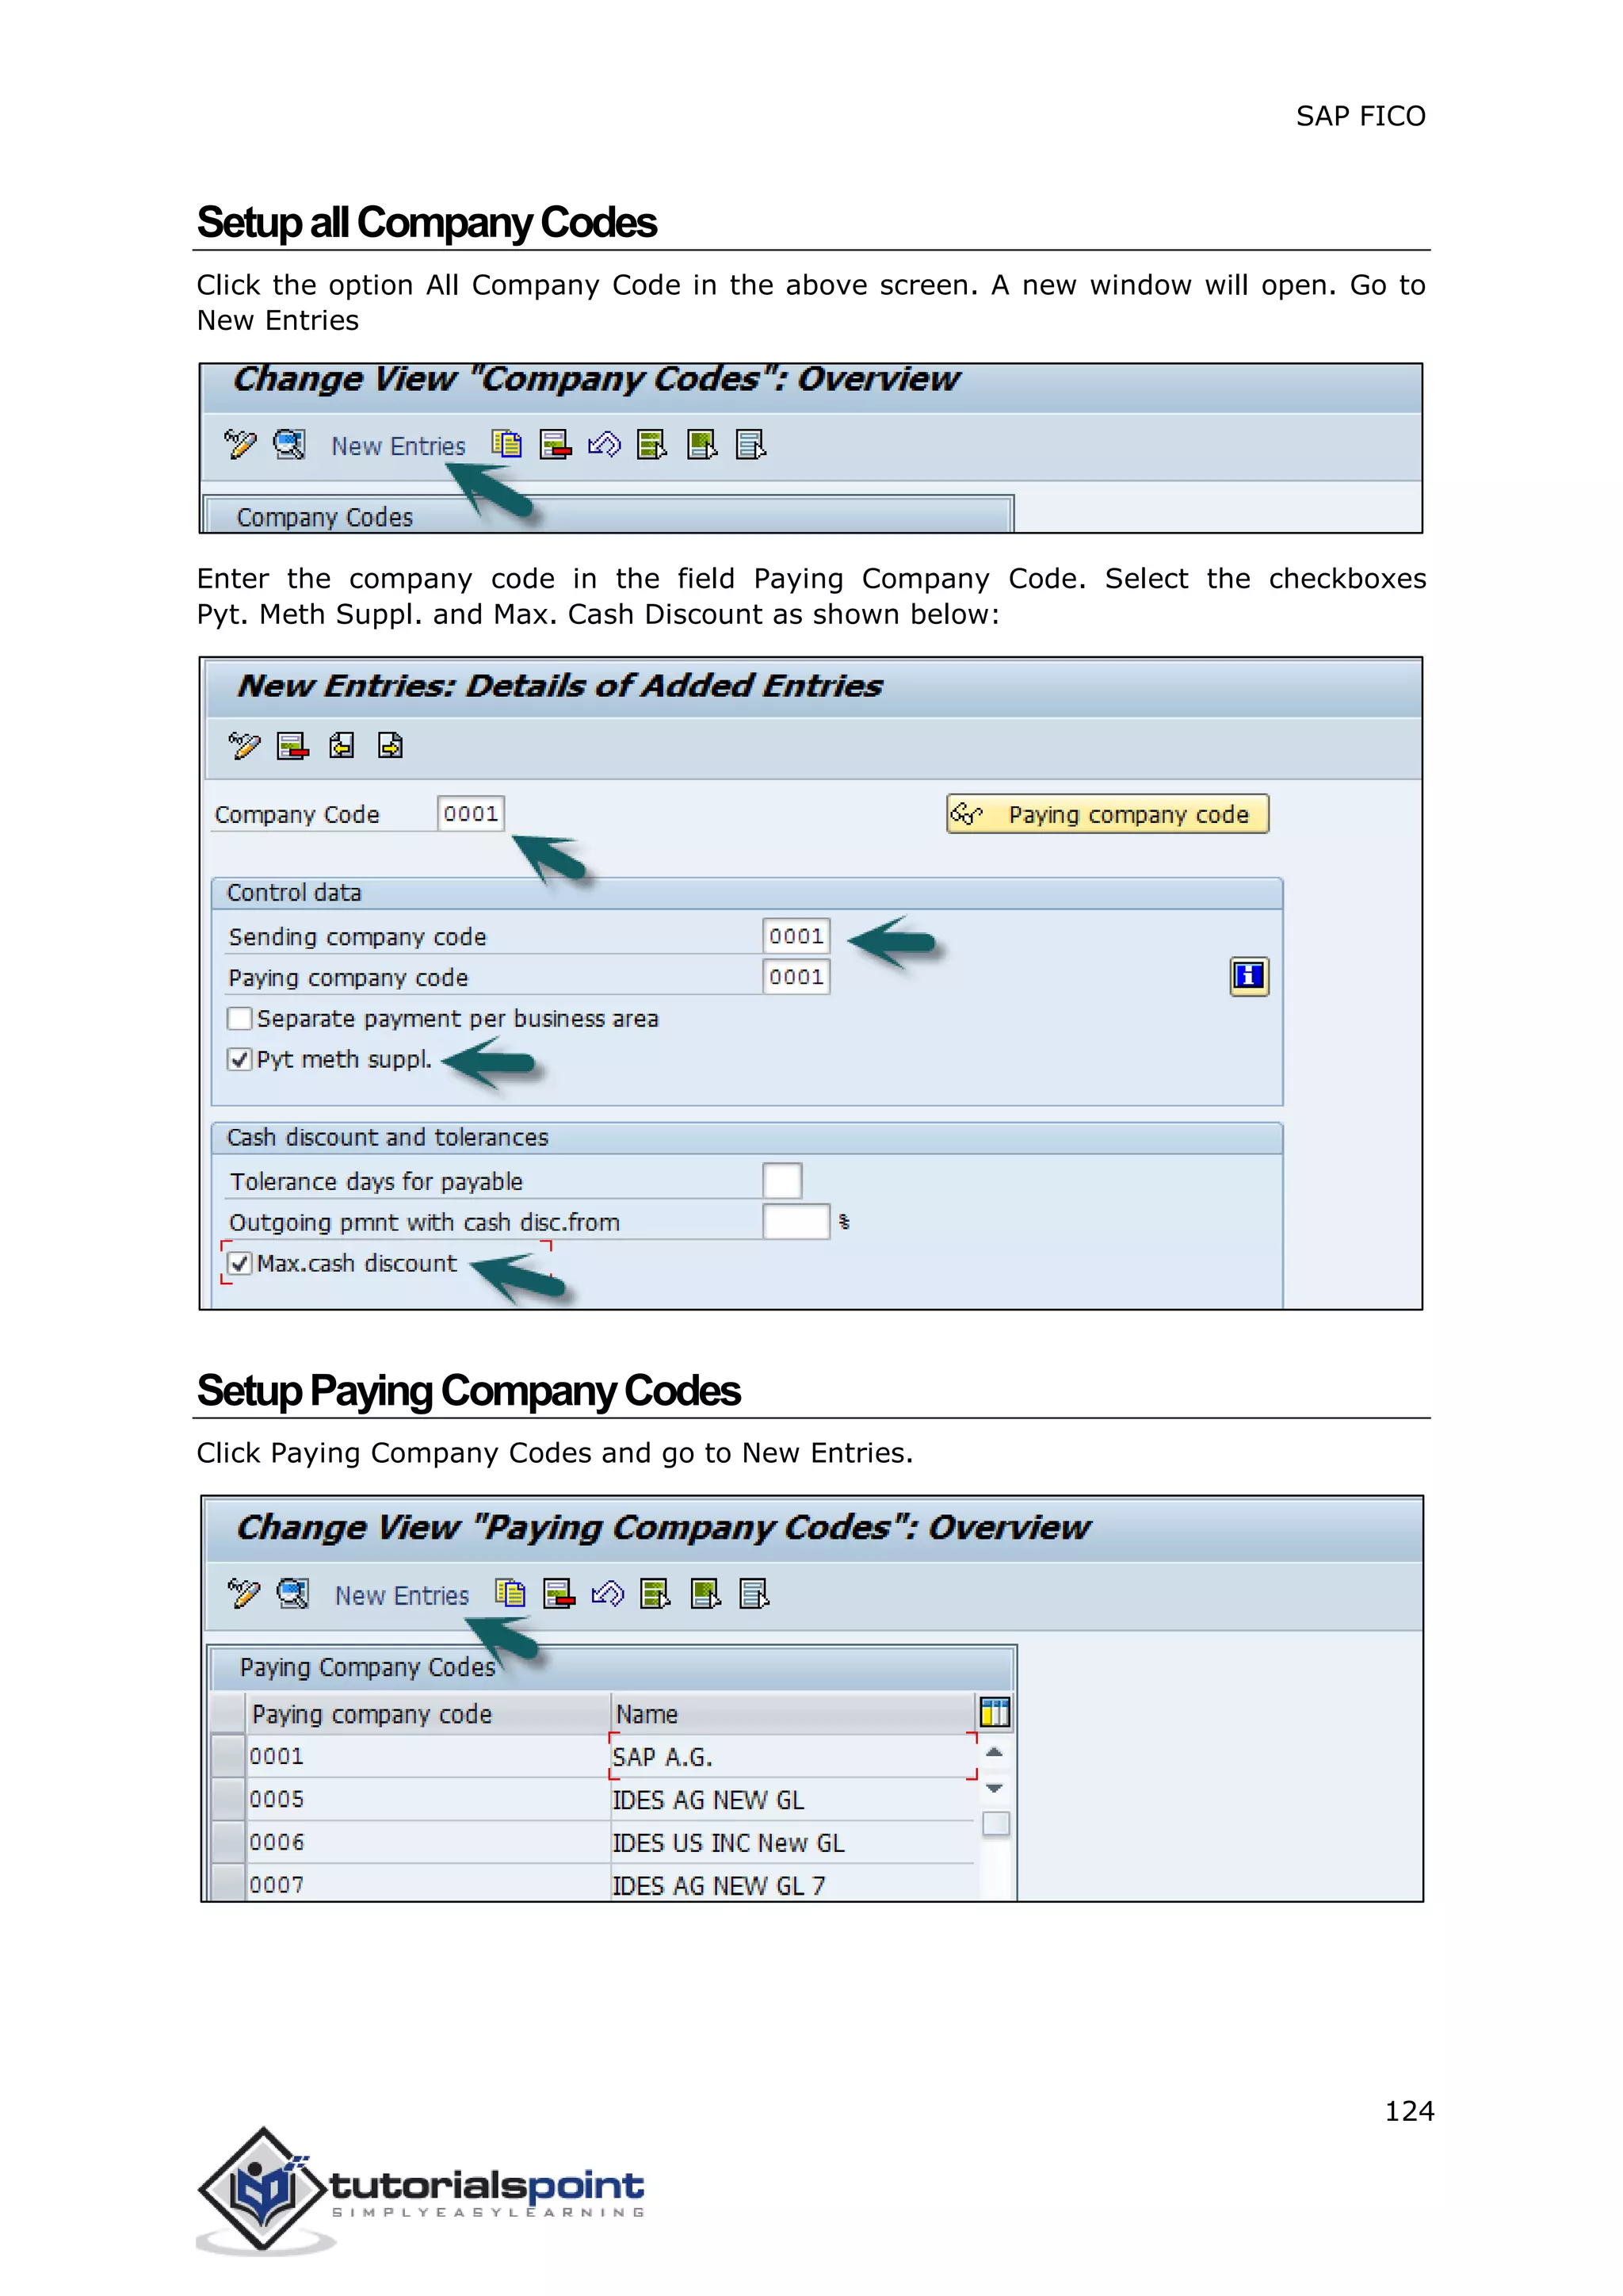Check Separate payment per business area

click(239, 1019)
